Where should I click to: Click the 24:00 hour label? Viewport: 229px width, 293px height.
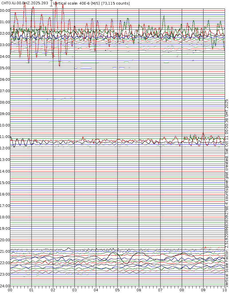(x=5, y=286)
